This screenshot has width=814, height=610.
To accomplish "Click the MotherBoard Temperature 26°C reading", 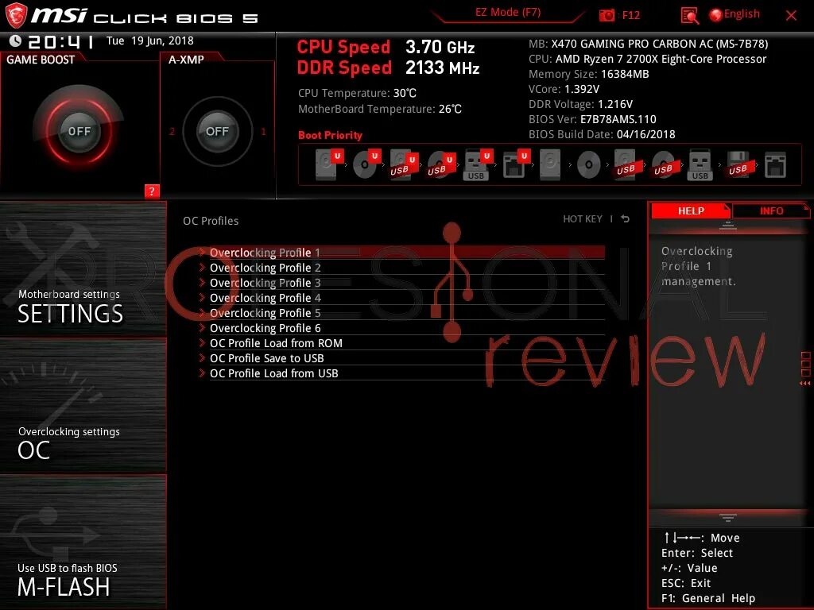I will click(x=379, y=109).
